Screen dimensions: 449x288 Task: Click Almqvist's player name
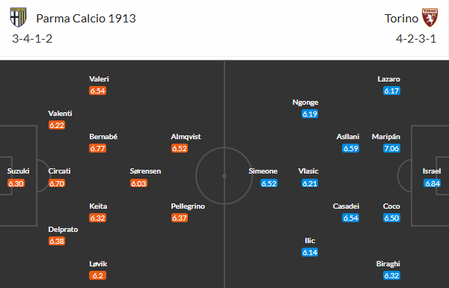(186, 137)
